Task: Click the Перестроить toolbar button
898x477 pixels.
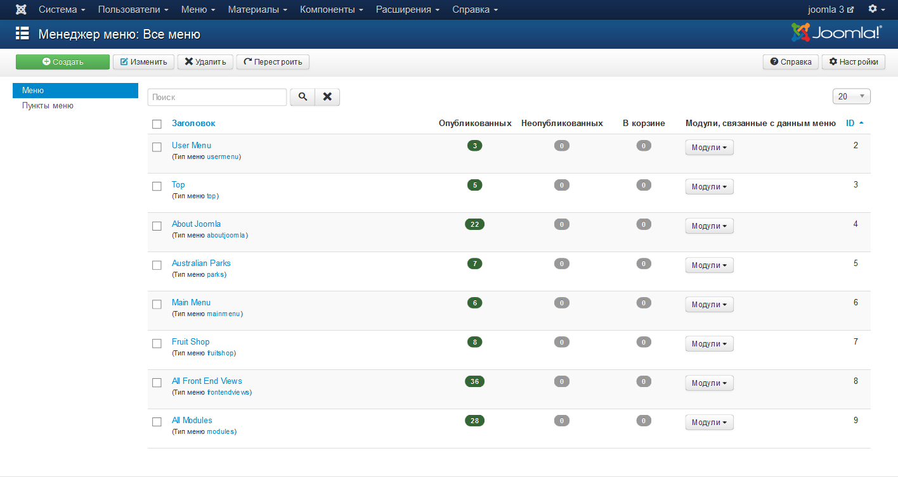Action: click(x=273, y=61)
